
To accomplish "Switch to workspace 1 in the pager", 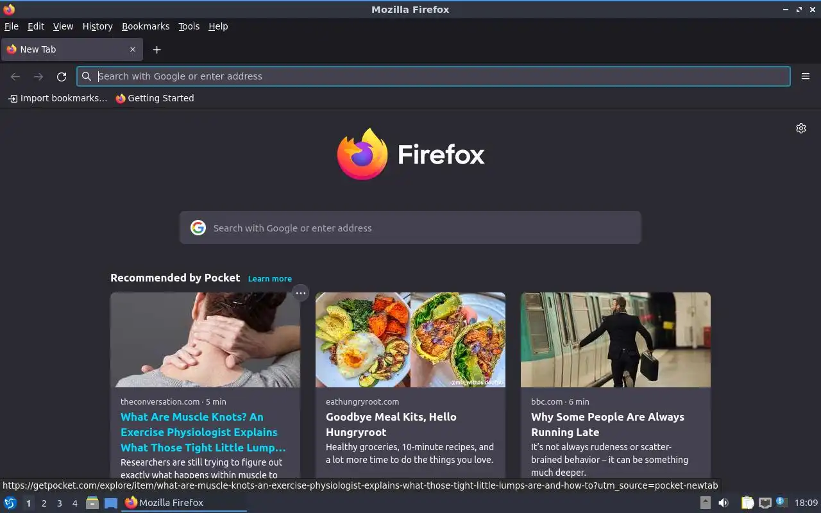I will [x=28, y=503].
